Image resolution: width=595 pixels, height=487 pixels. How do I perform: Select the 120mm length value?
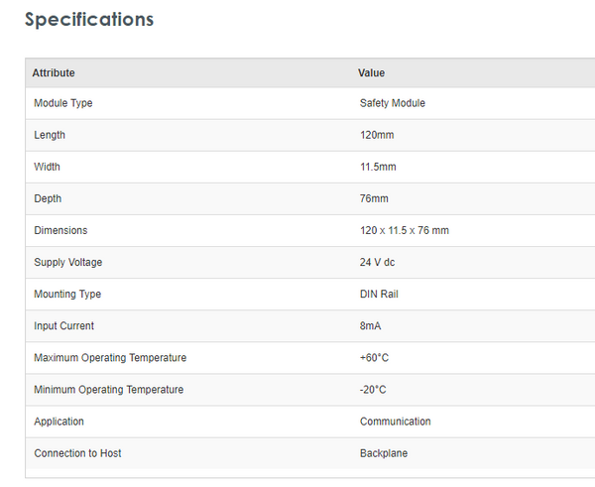pos(377,135)
